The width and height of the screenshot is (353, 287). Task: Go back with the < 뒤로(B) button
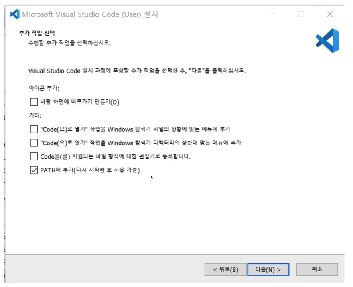225,269
